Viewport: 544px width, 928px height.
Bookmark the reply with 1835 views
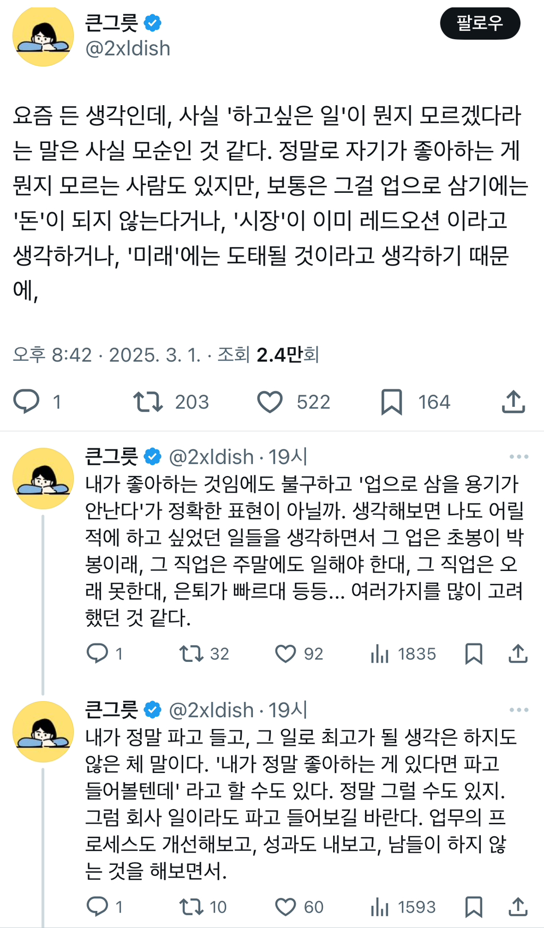[x=473, y=653]
